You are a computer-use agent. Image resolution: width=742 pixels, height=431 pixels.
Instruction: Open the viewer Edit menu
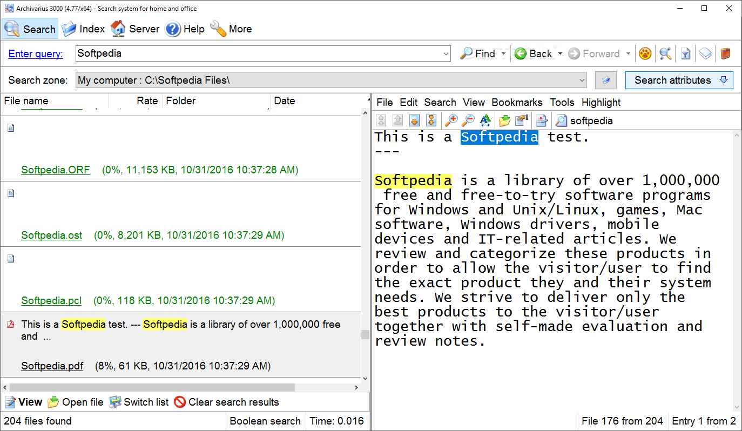point(409,102)
